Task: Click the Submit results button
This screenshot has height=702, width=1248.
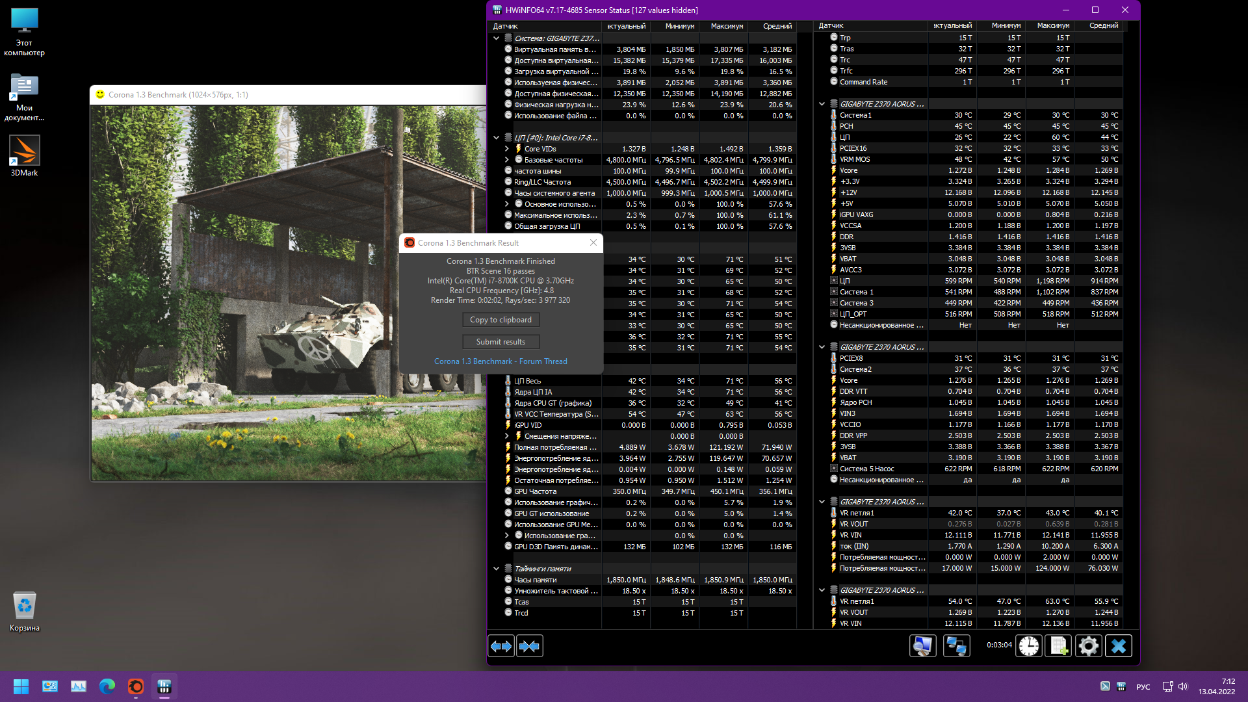Action: click(500, 342)
